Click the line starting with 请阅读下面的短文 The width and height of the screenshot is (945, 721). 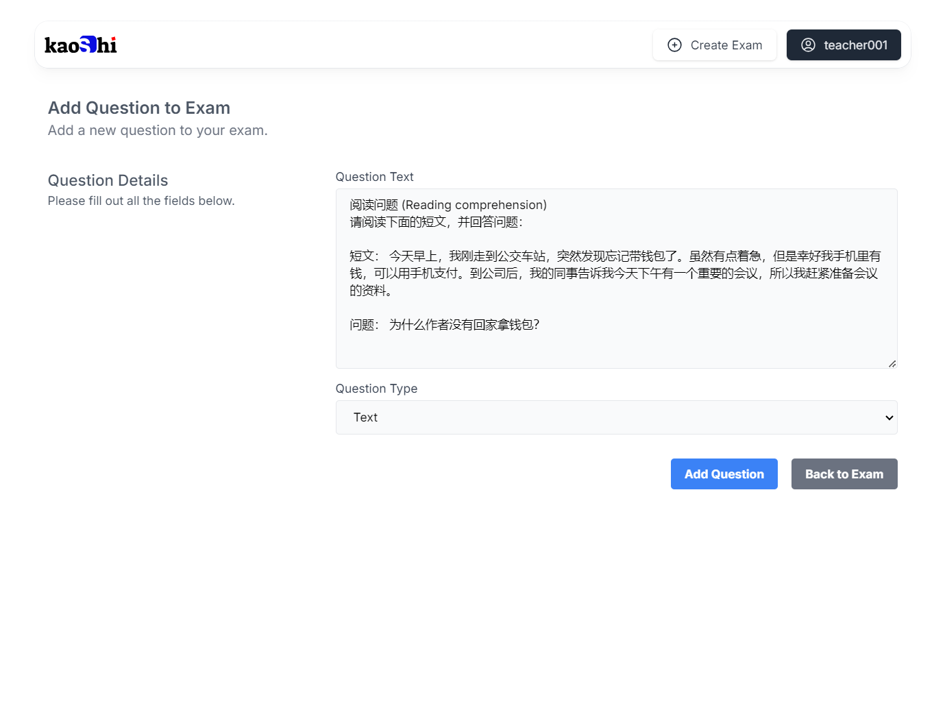point(436,222)
